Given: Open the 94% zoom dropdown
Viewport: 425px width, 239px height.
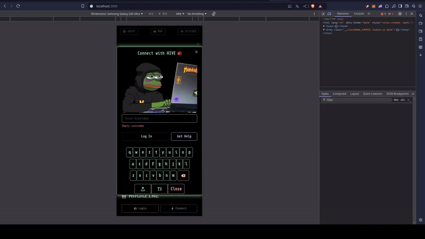Looking at the screenshot, I should 180,14.
